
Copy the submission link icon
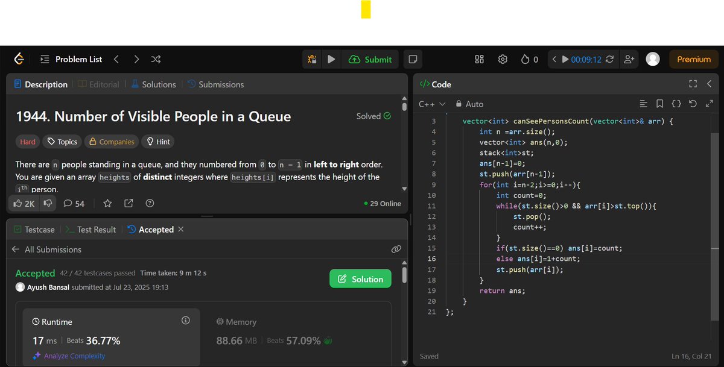coord(396,249)
